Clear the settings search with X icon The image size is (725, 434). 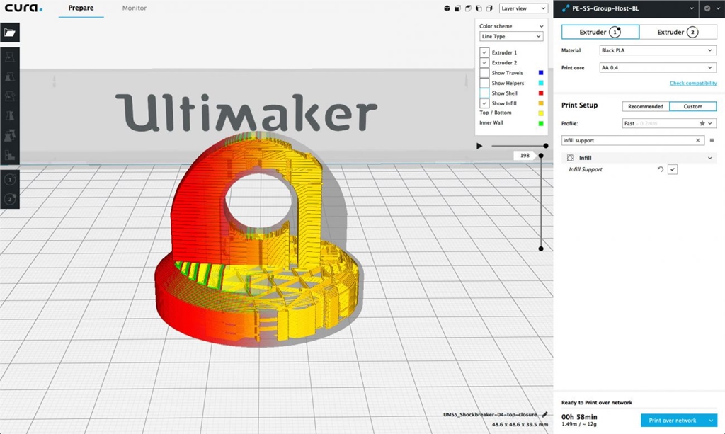tap(697, 140)
